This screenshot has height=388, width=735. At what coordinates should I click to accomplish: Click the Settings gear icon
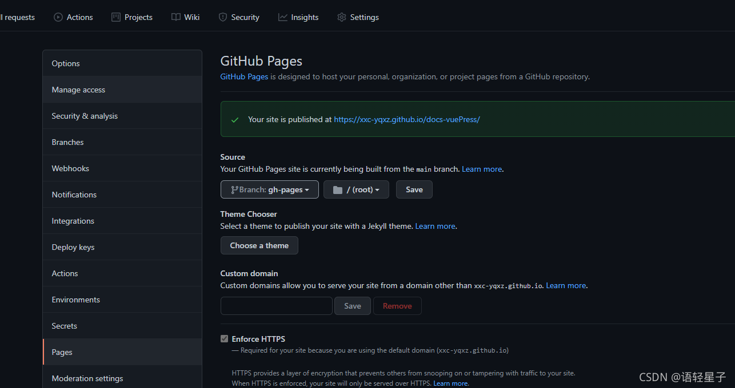click(x=342, y=17)
